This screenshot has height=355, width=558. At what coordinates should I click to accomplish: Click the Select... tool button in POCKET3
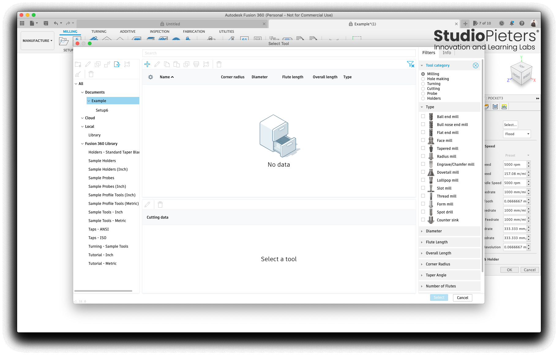510,125
